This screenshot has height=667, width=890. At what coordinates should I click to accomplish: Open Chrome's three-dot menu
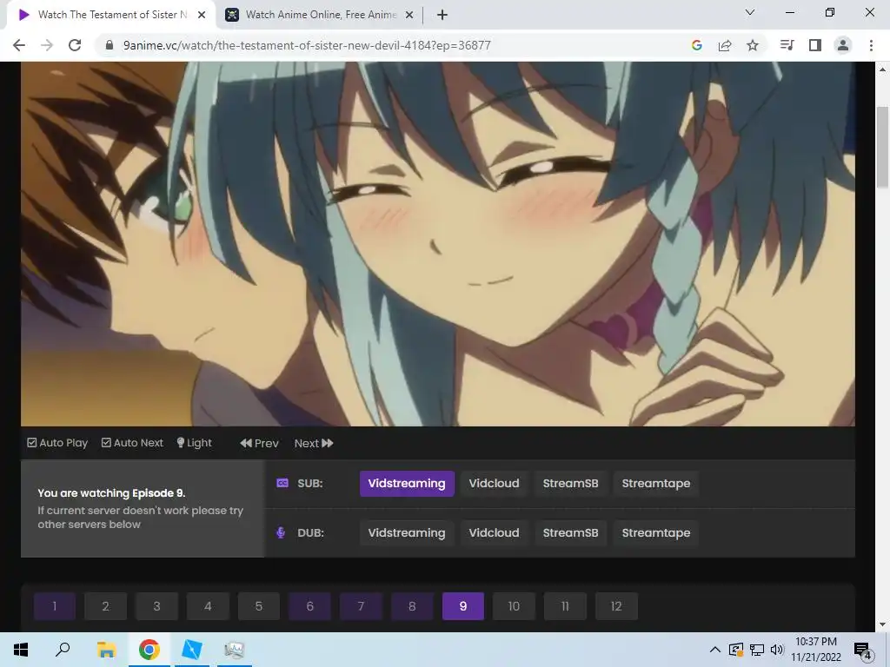click(871, 45)
